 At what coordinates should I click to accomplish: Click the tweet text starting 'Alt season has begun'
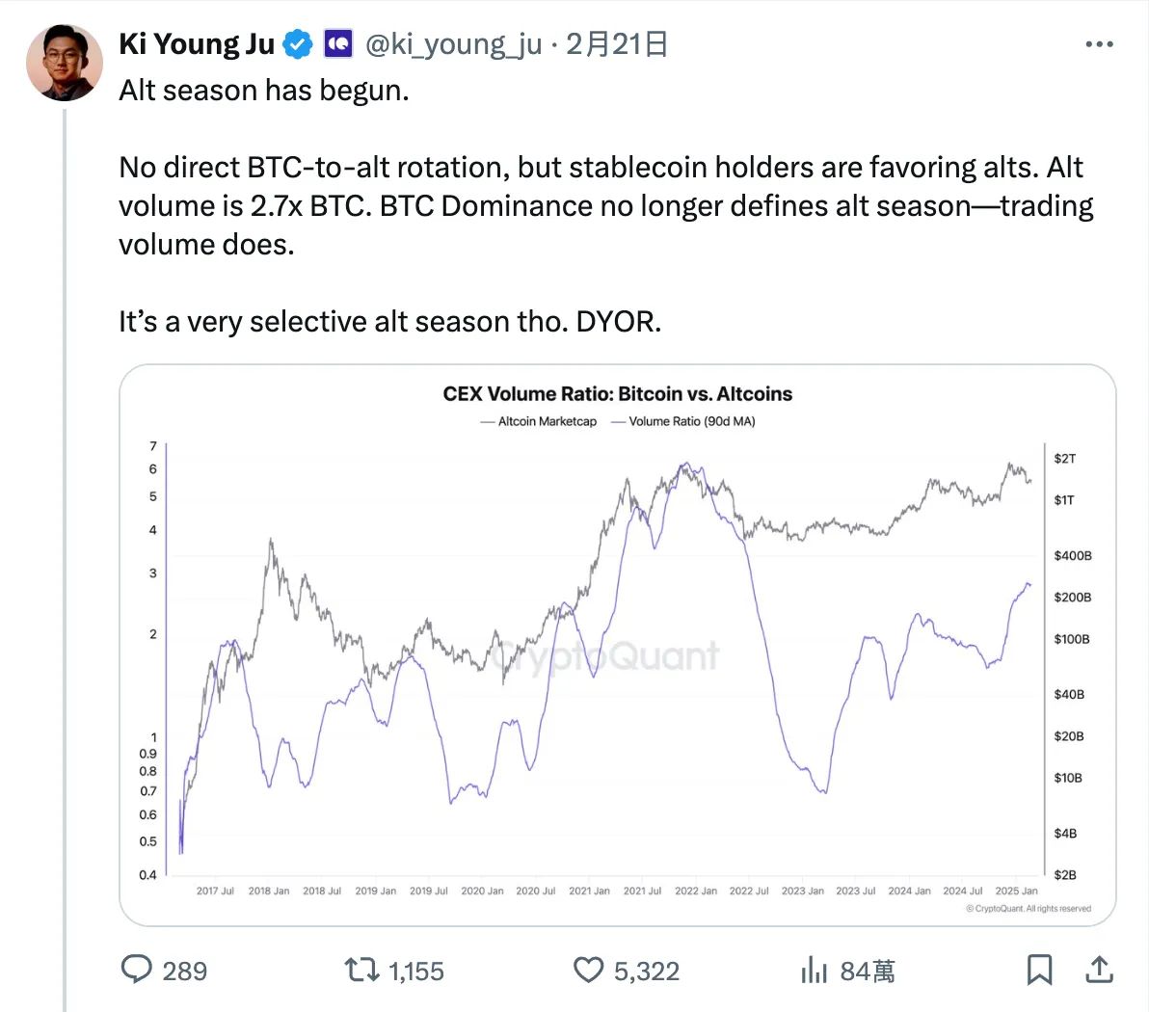[x=264, y=91]
